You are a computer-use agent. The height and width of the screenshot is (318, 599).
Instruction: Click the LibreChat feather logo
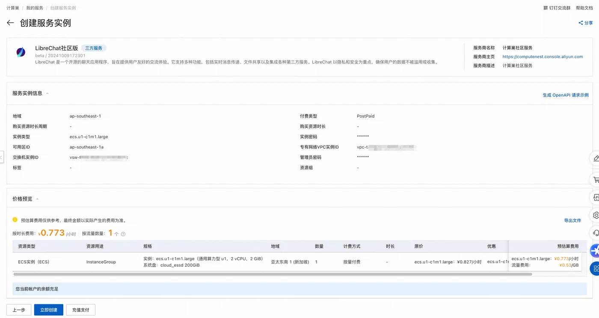[x=21, y=52]
